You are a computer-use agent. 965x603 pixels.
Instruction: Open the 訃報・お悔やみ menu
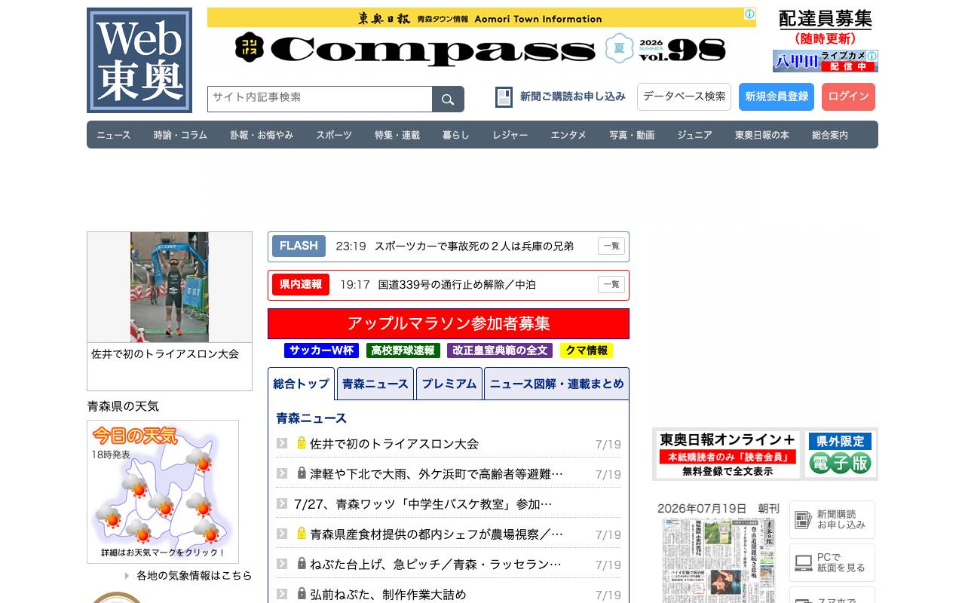pyautogui.click(x=262, y=135)
